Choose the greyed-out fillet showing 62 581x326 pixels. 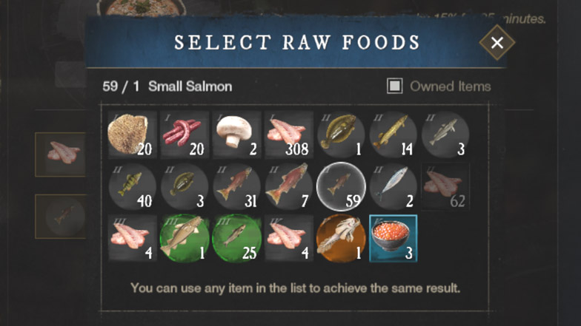[445, 186]
